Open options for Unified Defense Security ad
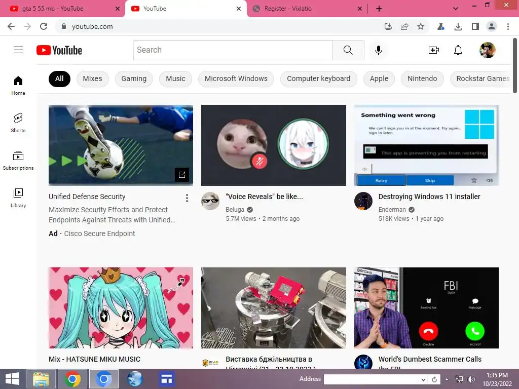This screenshot has height=389, width=519. [x=187, y=198]
